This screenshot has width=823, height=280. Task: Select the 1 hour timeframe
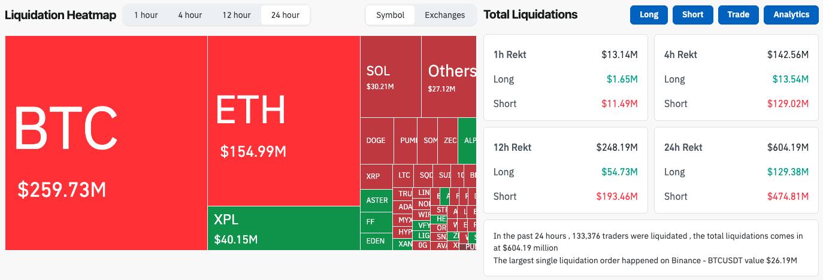tap(146, 15)
